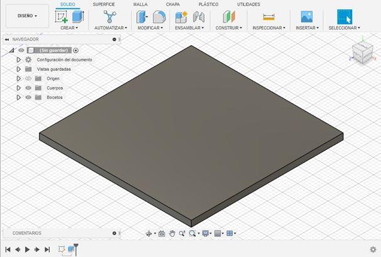Open the CONSTRUIR dropdown menu

point(228,28)
